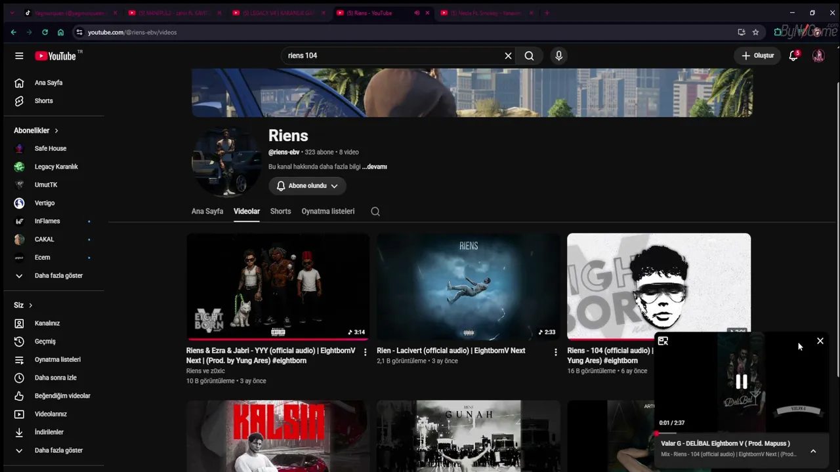840x472 pixels.
Task: Open options menu for the YYY video
Action: point(366,352)
